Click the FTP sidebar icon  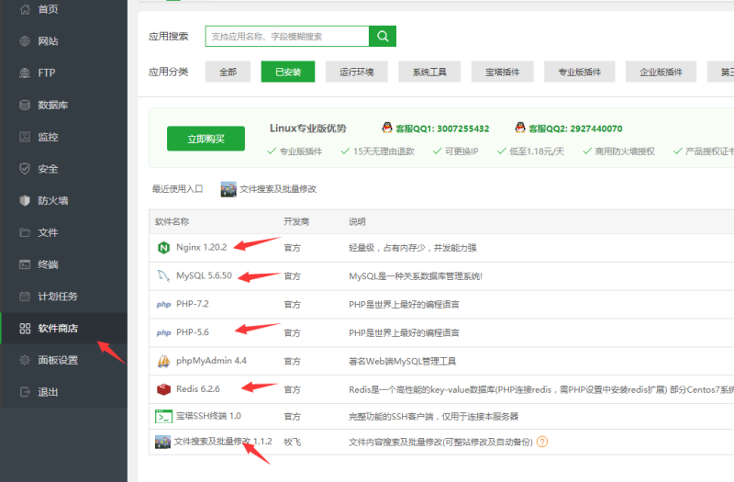point(25,73)
